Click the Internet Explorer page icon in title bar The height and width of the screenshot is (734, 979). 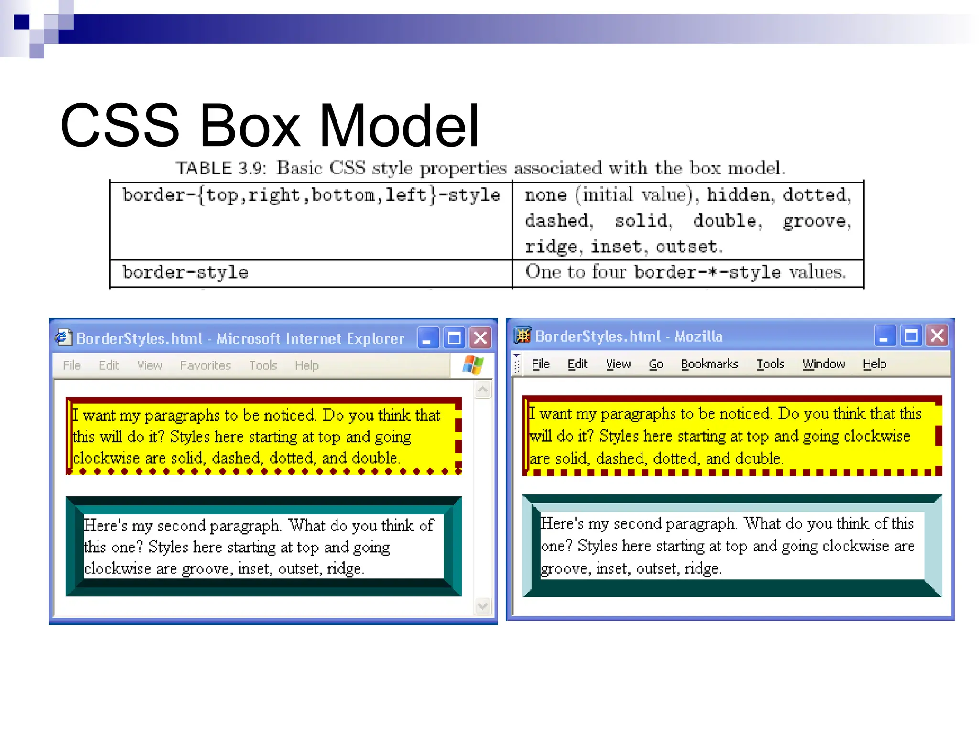click(x=63, y=338)
